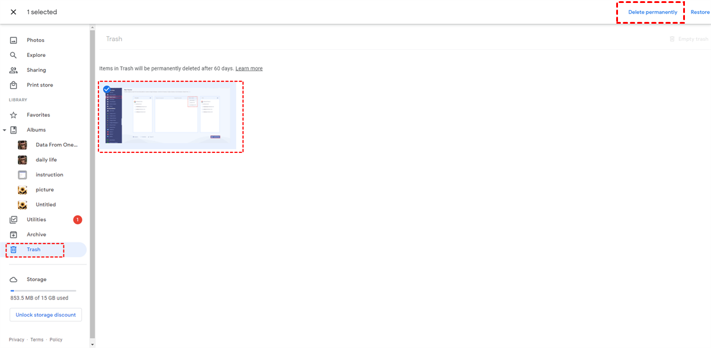Click the storage usage progress bar
The width and height of the screenshot is (711, 348).
tap(43, 290)
